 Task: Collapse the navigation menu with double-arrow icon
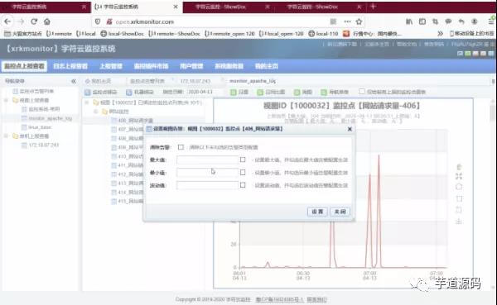74,81
